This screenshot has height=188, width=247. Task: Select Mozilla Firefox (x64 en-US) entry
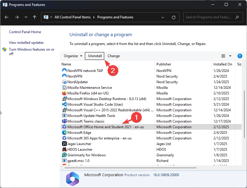tap(88, 93)
